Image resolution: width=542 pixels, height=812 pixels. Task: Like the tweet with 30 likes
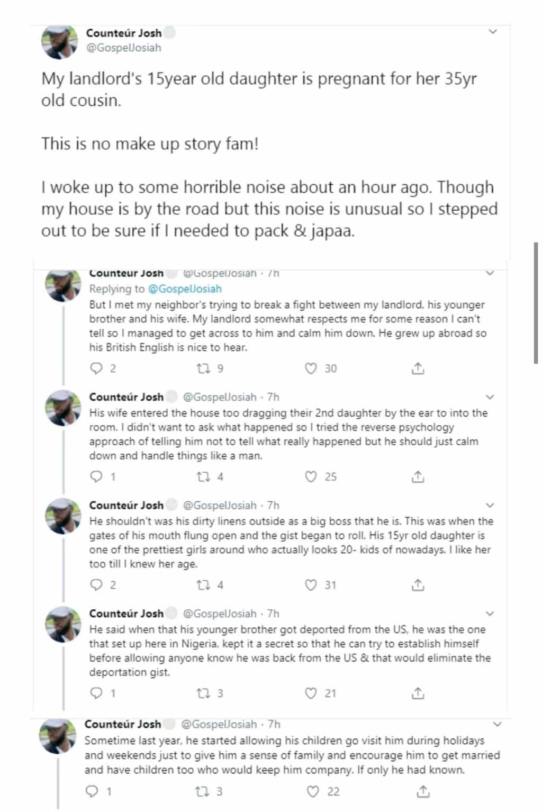pos(311,368)
